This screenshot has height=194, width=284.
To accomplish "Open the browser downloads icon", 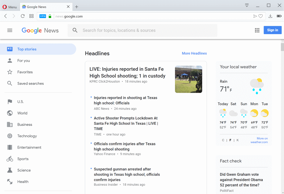I will [270, 16].
